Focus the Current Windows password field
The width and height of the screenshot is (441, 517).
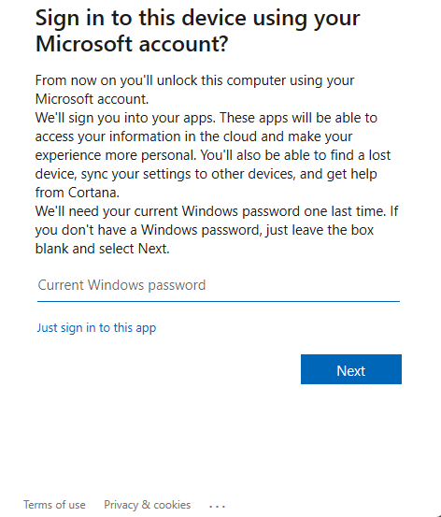219,285
